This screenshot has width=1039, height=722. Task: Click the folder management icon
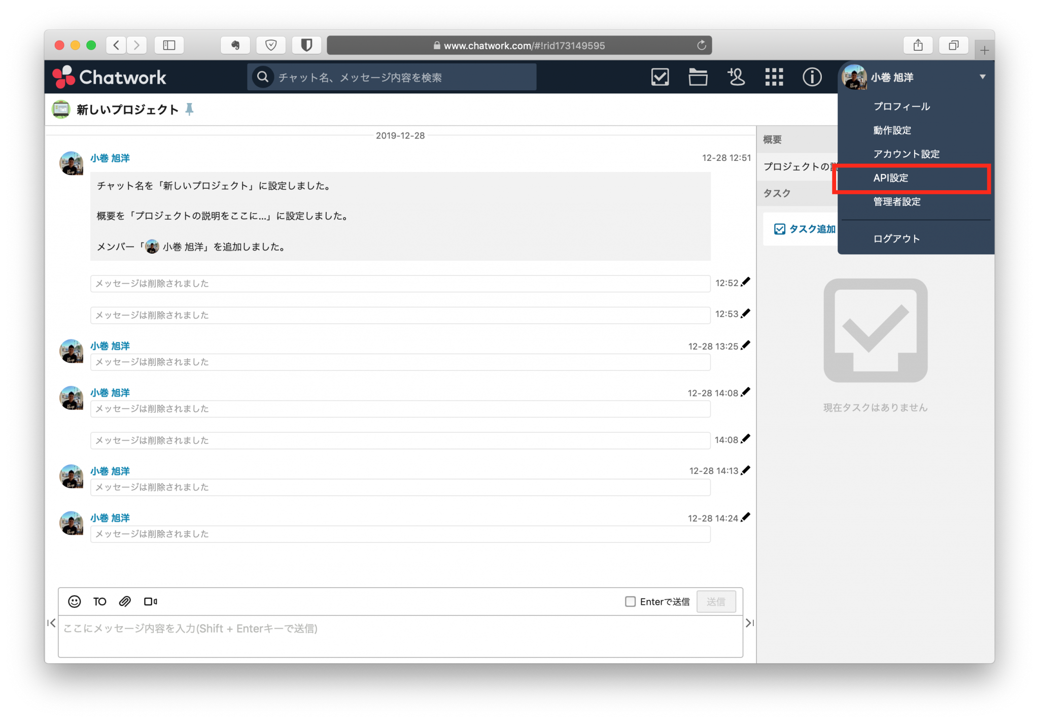[698, 77]
